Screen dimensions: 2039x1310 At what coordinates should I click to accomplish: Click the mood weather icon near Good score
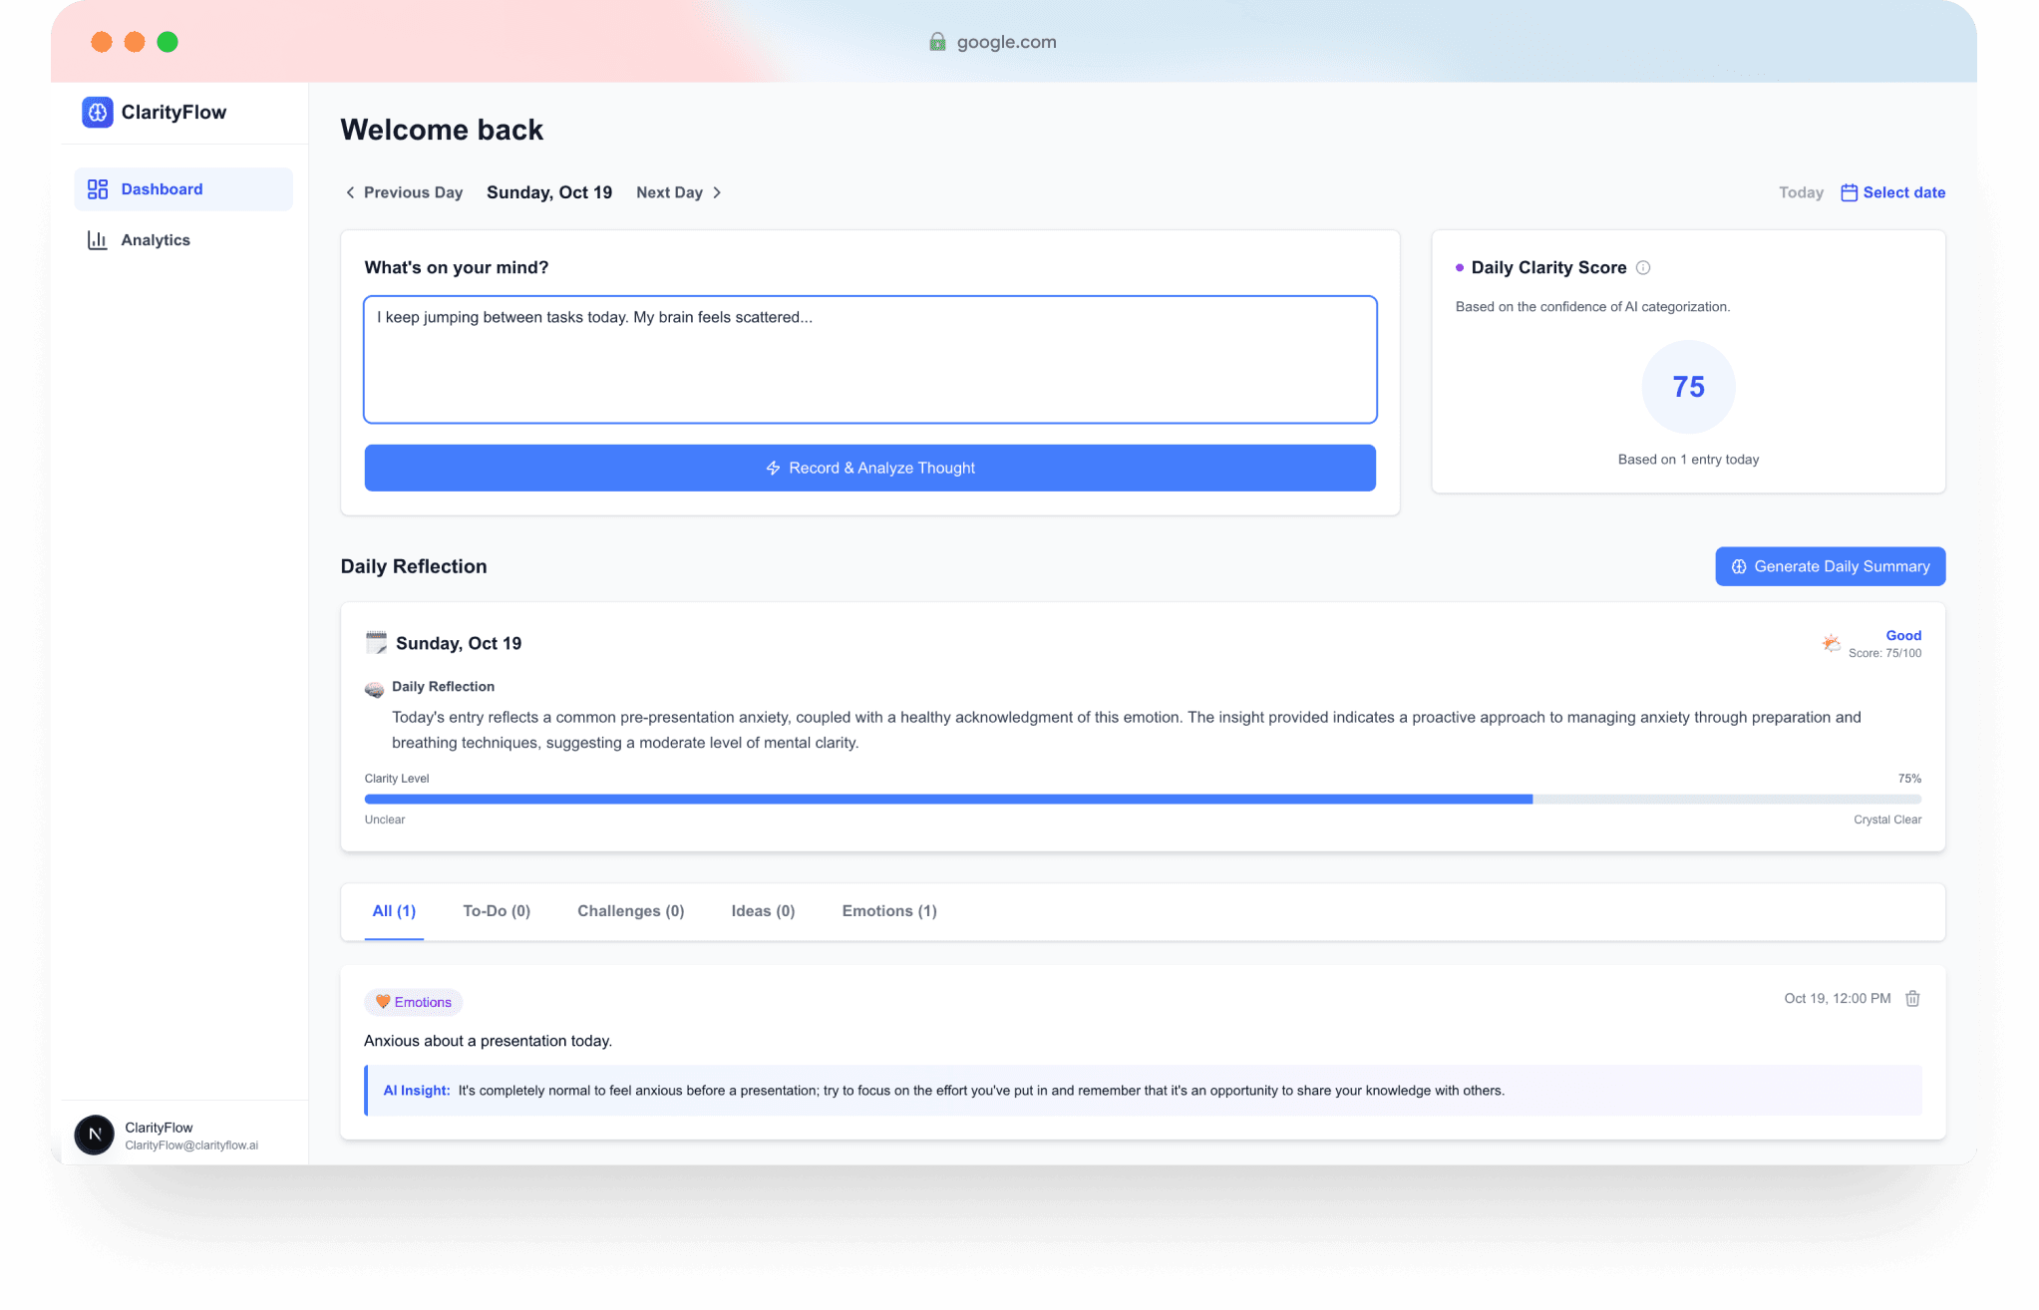pyautogui.click(x=1831, y=643)
